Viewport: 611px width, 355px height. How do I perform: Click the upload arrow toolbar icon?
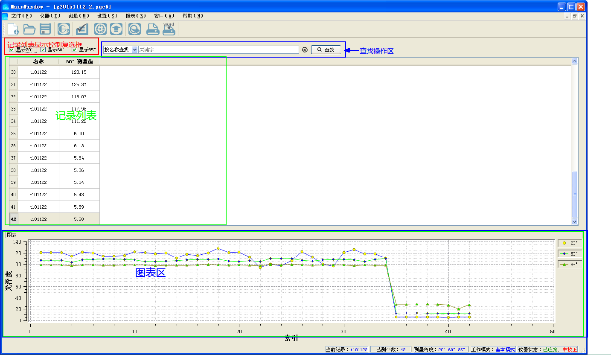tap(116, 29)
